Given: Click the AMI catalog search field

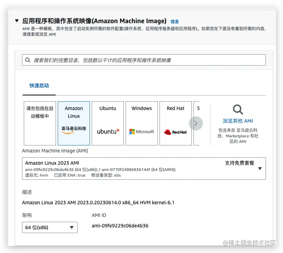Looking at the screenshot, I should (144, 60).
